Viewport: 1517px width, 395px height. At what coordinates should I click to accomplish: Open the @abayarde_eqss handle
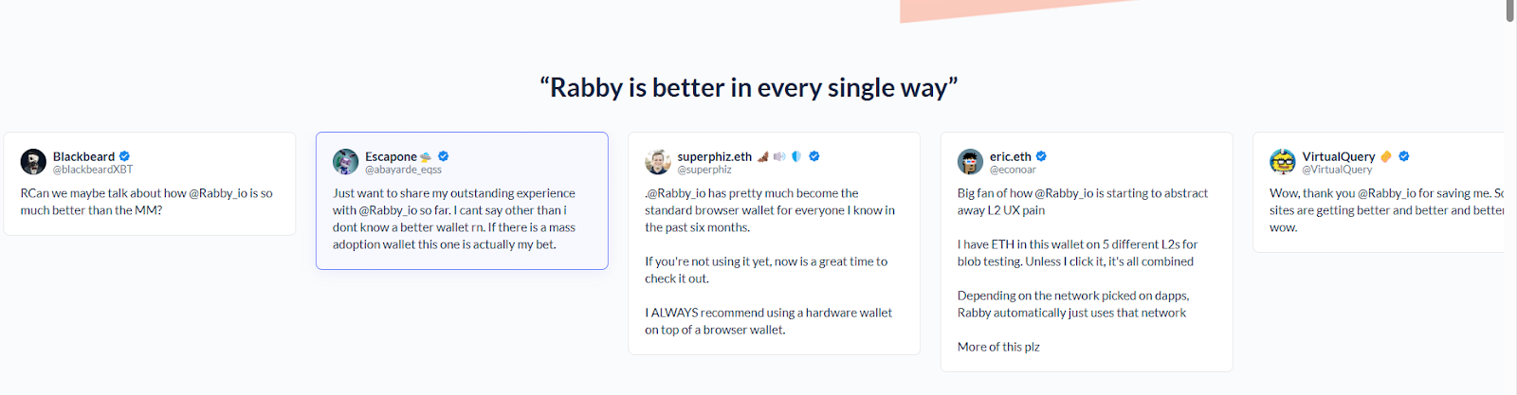click(x=403, y=170)
